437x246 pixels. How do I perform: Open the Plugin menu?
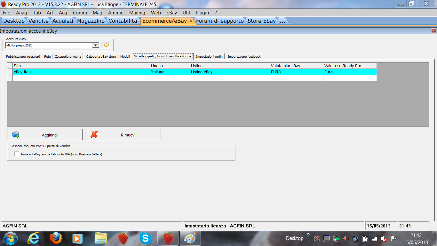pos(202,13)
